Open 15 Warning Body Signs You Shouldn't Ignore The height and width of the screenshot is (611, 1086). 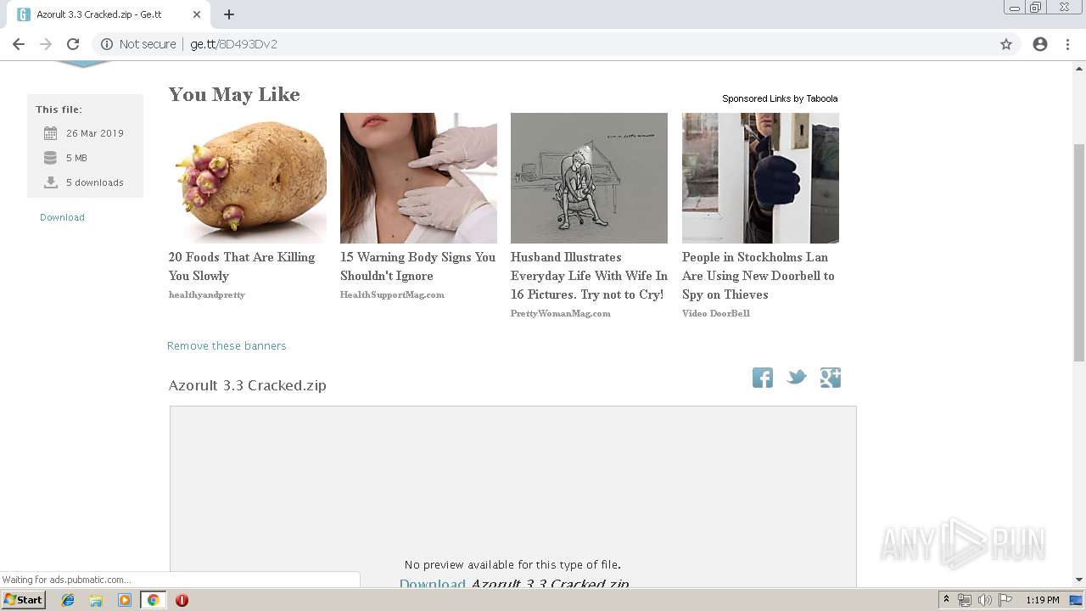click(x=417, y=266)
